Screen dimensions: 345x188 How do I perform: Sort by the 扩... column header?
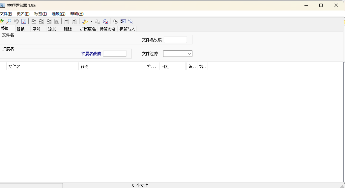[x=152, y=66]
